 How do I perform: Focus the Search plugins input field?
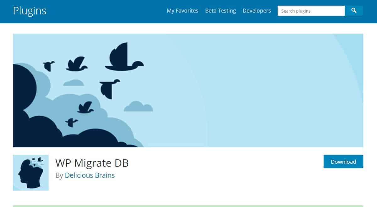coord(311,10)
